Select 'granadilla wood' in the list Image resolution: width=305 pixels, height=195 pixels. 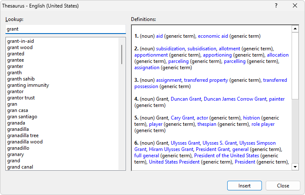pyautogui.click(x=62, y=142)
